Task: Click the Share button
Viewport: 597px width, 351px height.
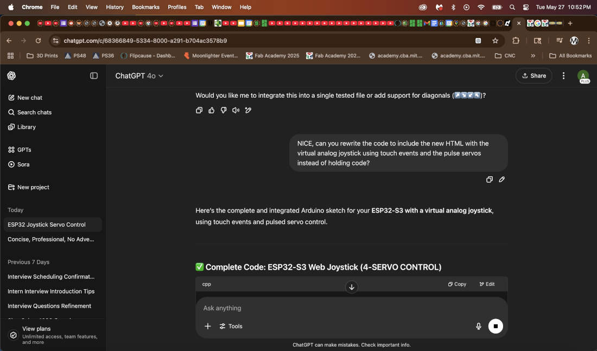Action: tap(534, 76)
